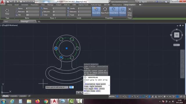Click the Levels count field
This screenshot has width=186, height=104.
coord(84,8)
